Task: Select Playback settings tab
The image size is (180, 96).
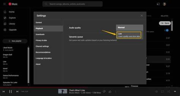Action: 48,29
